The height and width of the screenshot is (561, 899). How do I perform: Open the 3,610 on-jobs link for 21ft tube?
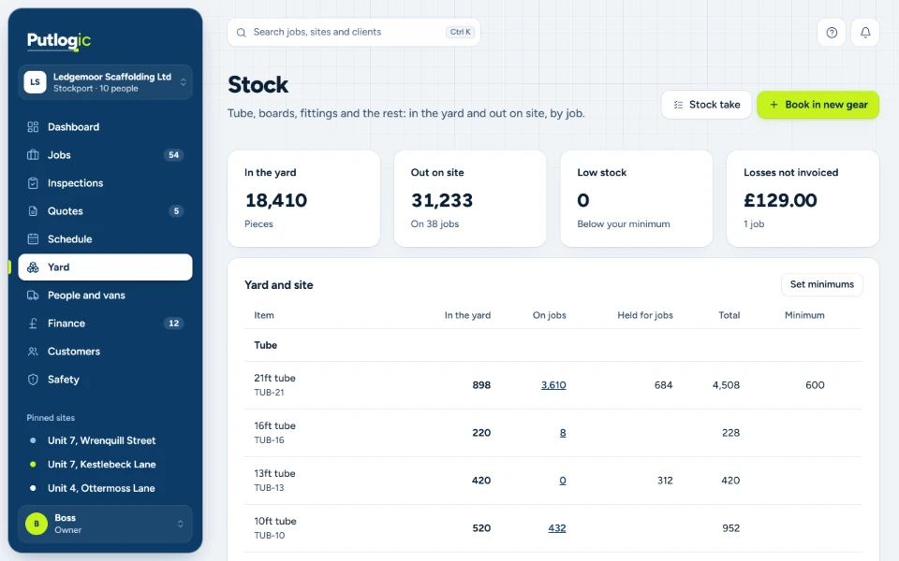553,385
